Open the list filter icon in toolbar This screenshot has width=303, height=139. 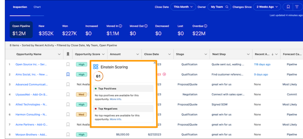pos(297,7)
